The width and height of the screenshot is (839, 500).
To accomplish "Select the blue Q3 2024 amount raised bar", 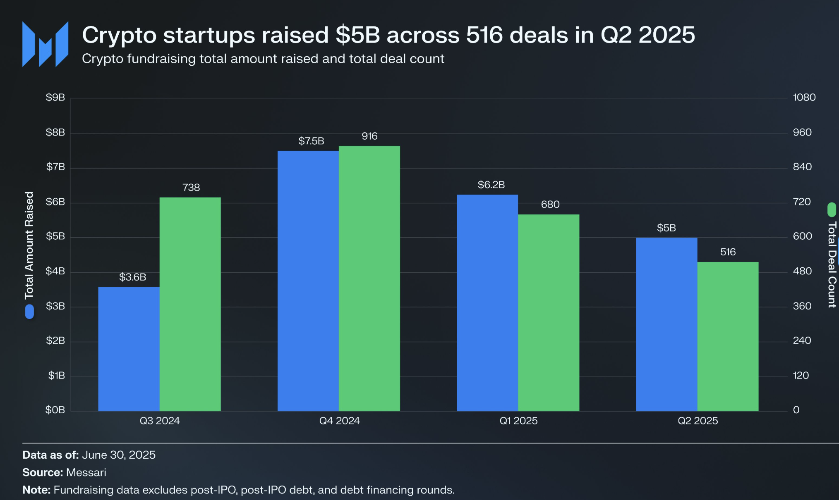I will tap(129, 349).
